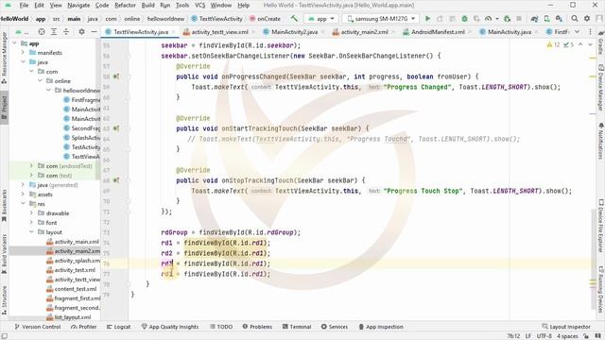Screen dimensions: 605x340
Task: Expand the drawable folder
Action: point(31,213)
